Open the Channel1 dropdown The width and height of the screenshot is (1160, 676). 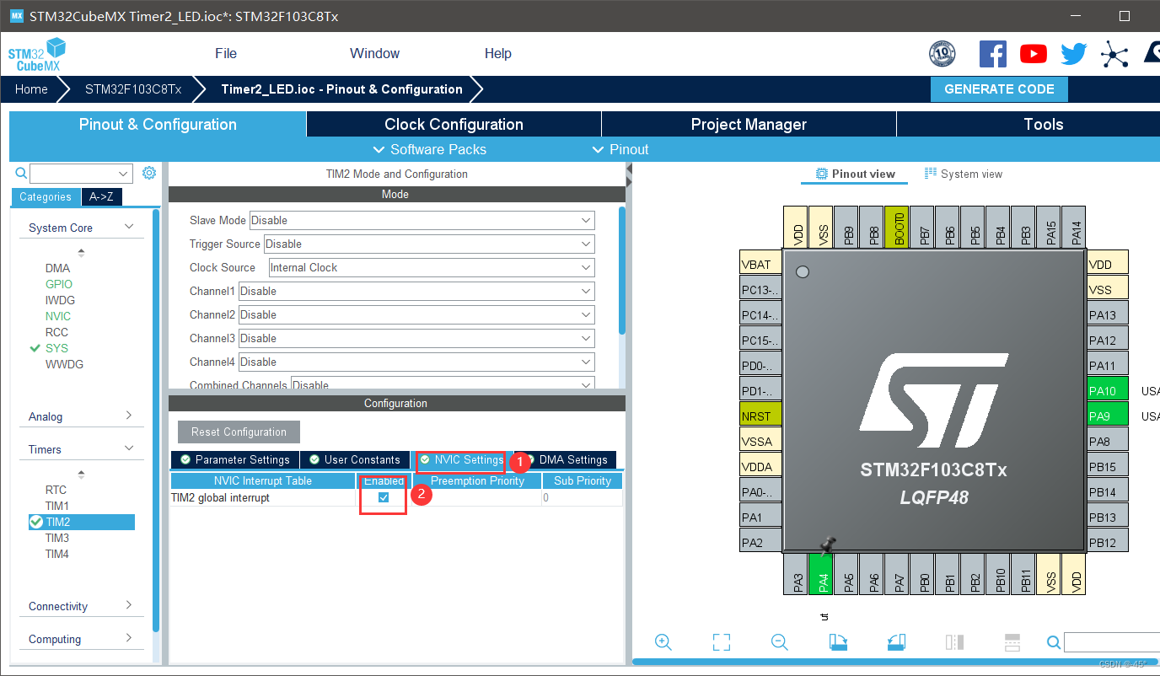(416, 291)
